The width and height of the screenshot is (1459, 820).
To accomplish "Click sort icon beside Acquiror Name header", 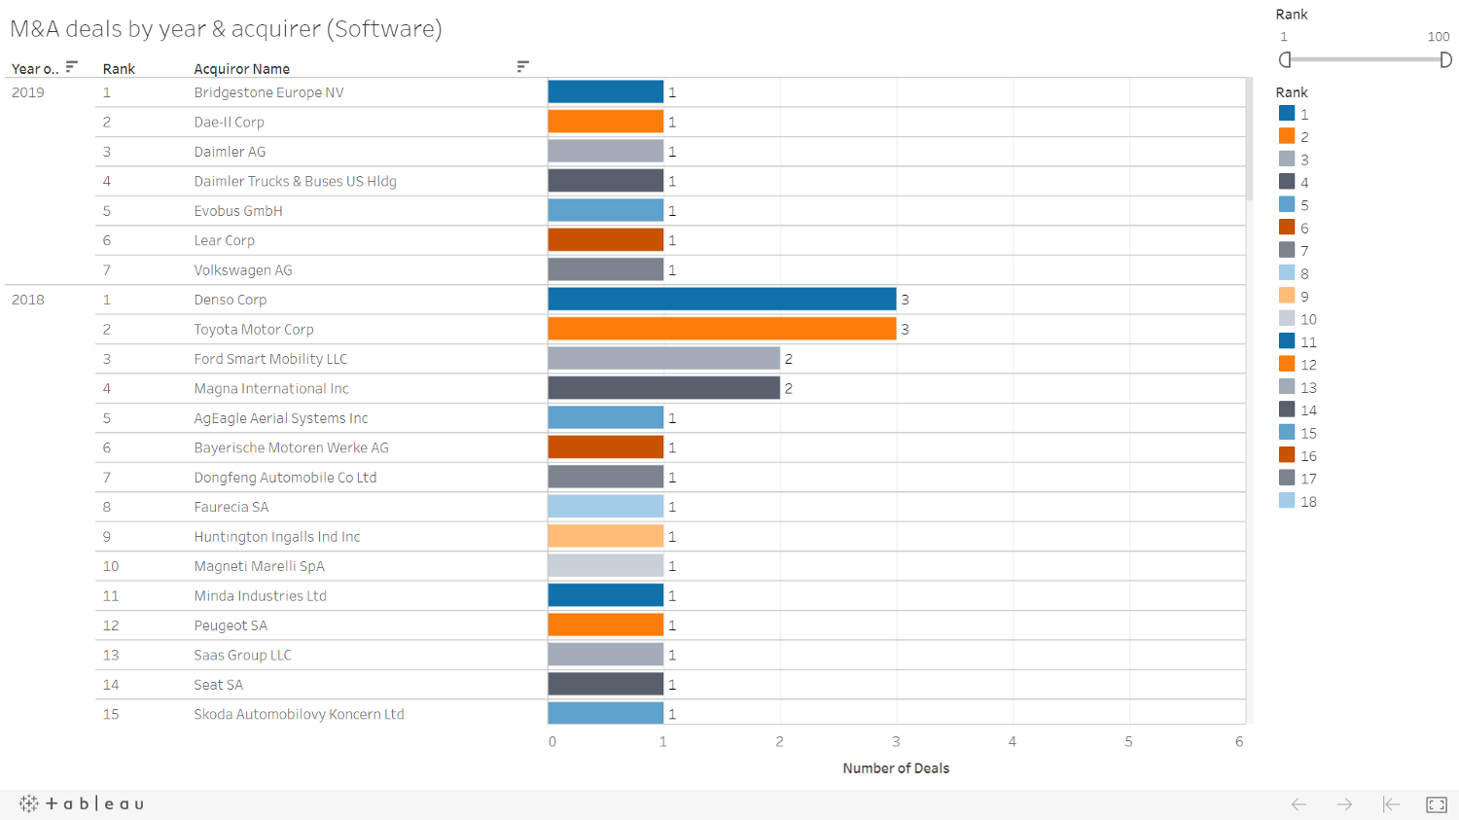I will tap(522, 67).
